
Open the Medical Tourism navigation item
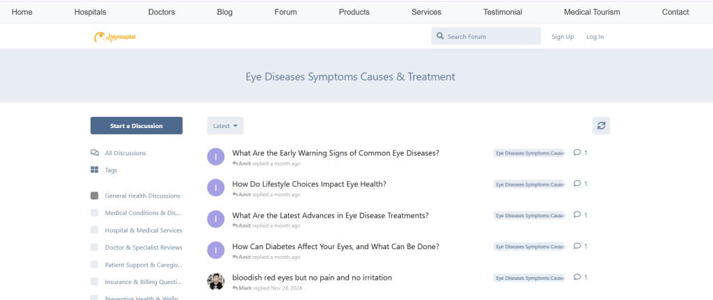tap(592, 13)
